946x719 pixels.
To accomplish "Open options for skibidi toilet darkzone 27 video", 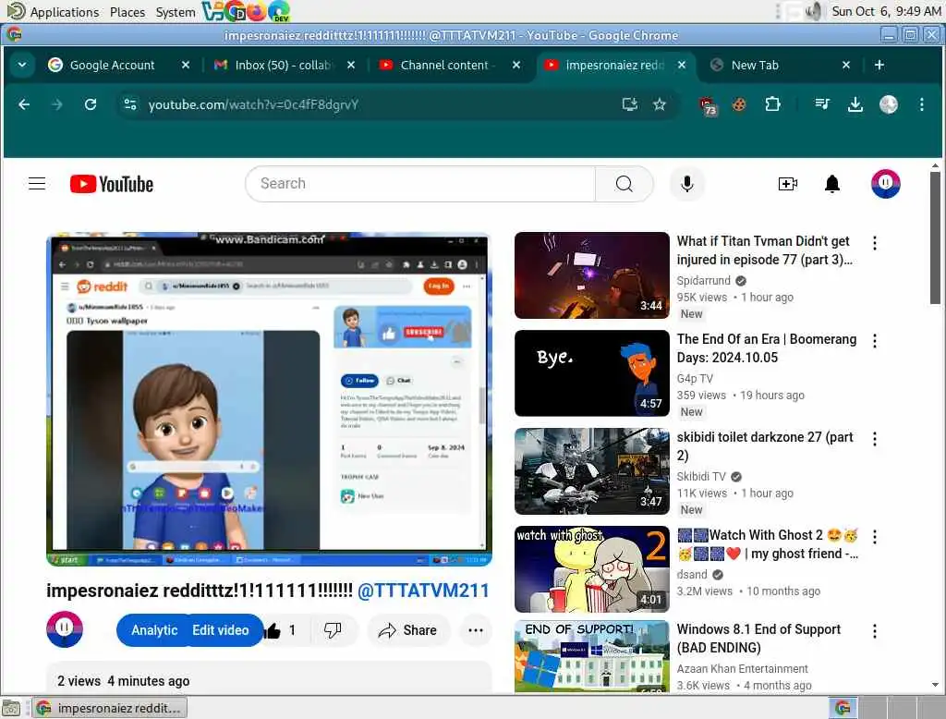I will (874, 439).
